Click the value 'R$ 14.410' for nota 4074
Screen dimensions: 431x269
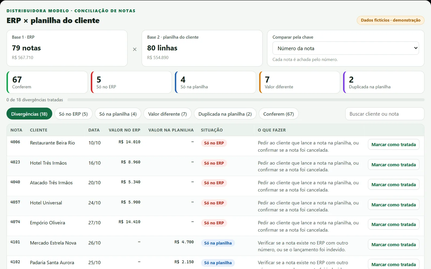130,222
